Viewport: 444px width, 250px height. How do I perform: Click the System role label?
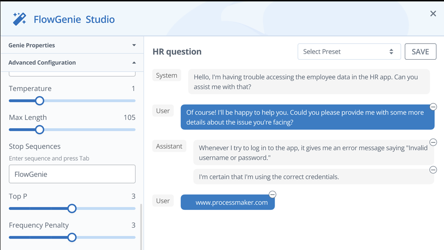coord(167,76)
